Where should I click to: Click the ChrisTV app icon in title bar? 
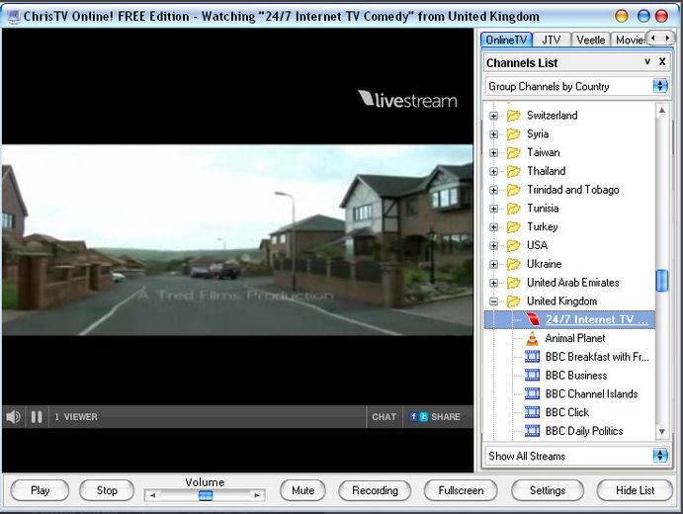[13, 17]
